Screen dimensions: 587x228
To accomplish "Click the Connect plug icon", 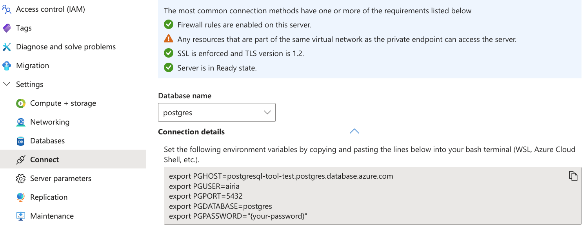I will pos(21,160).
